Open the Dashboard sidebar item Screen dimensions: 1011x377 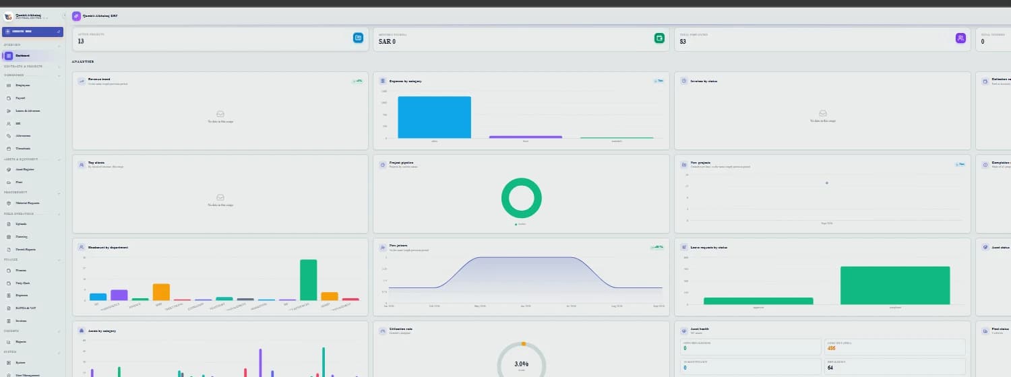(32, 56)
